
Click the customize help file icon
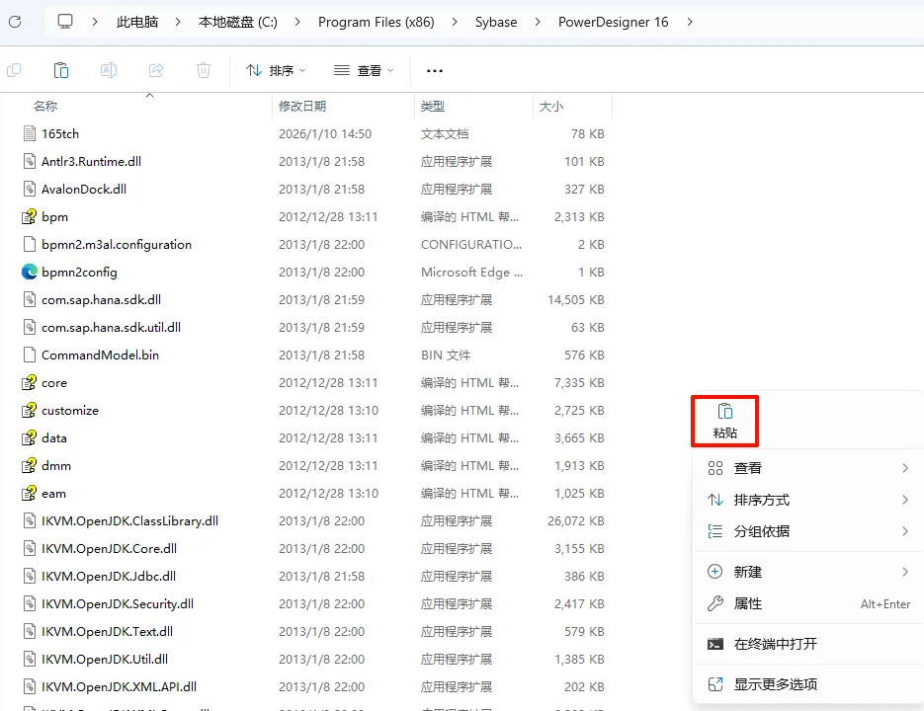tap(30, 410)
